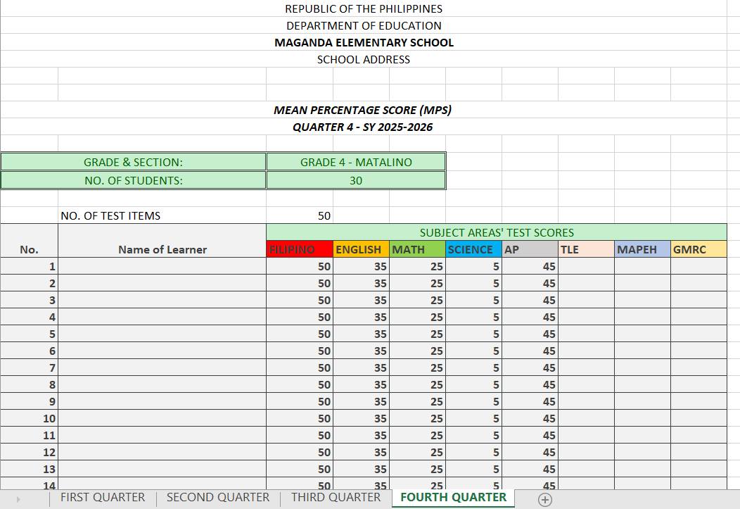This screenshot has height=509, width=740.
Task: Click name cell for learner 9
Action: click(162, 402)
